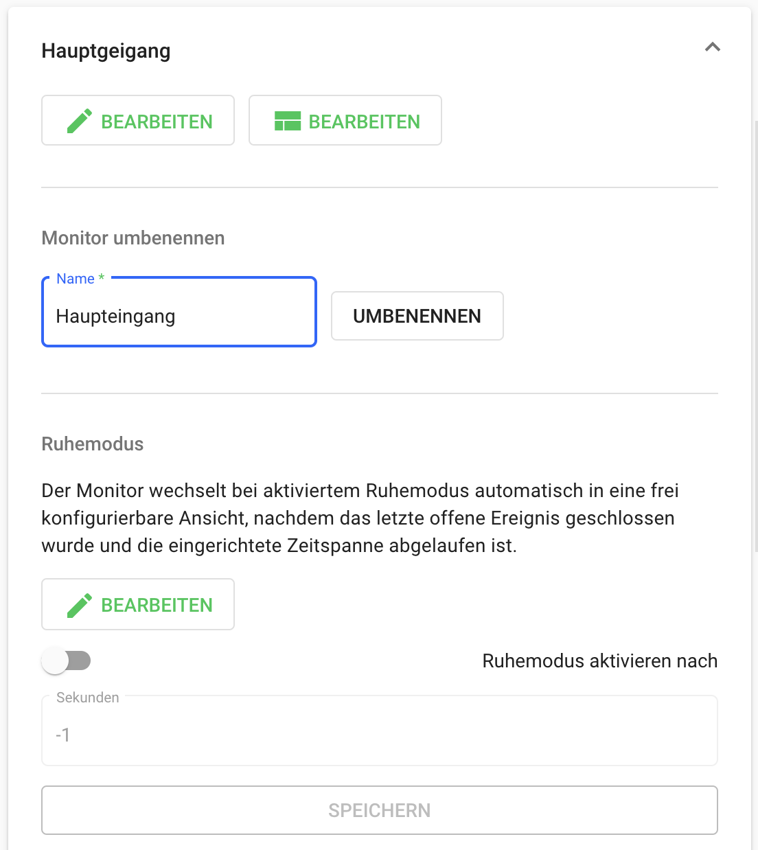
Task: Click into the Sekunden input field
Action: pyautogui.click(x=379, y=735)
